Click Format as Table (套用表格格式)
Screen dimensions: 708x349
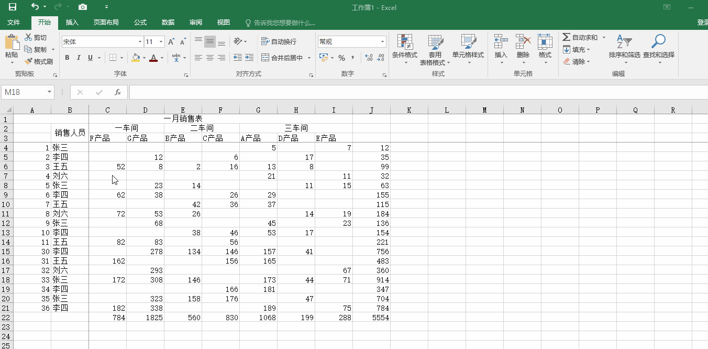click(435, 50)
